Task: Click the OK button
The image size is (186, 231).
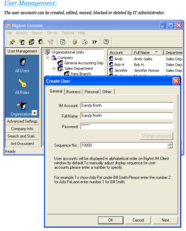Action: pyautogui.click(x=111, y=220)
